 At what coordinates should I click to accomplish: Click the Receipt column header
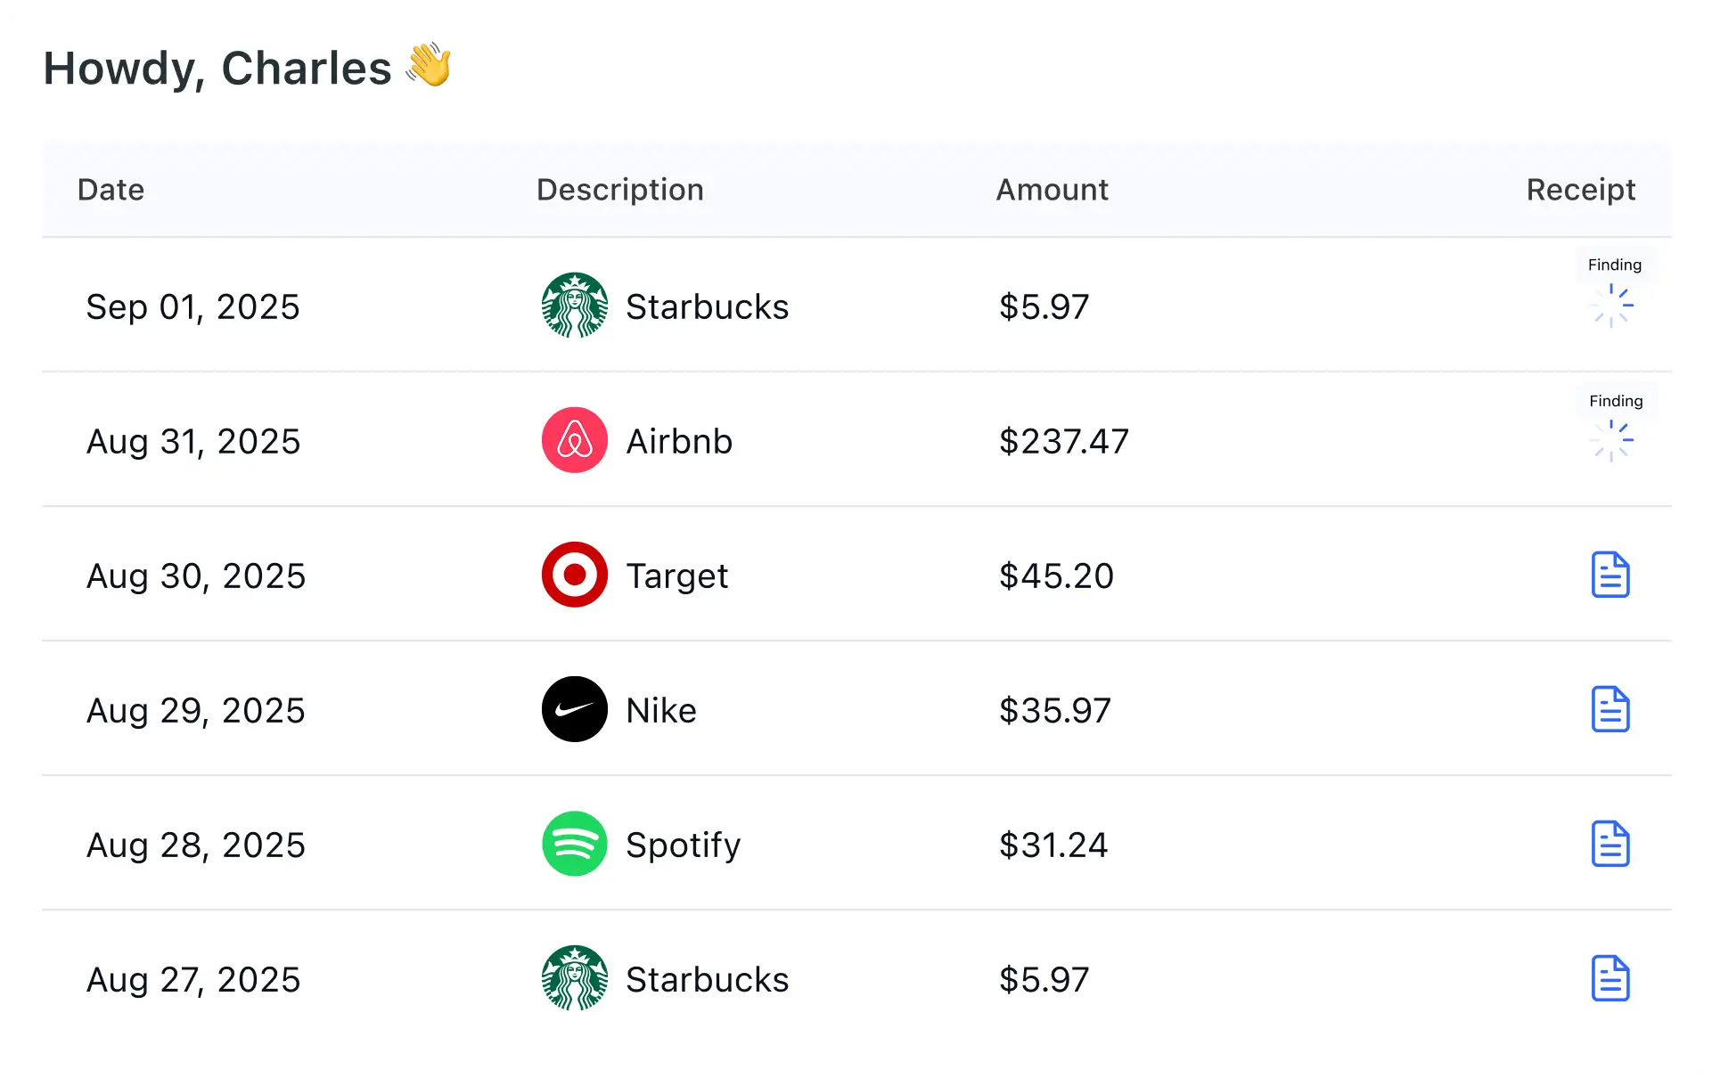(1581, 190)
